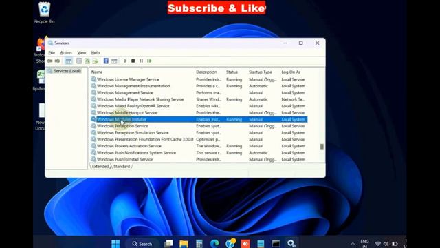Click gear icon beside Windows Management Service
Viewport: 440px width, 248px height.
click(93, 92)
